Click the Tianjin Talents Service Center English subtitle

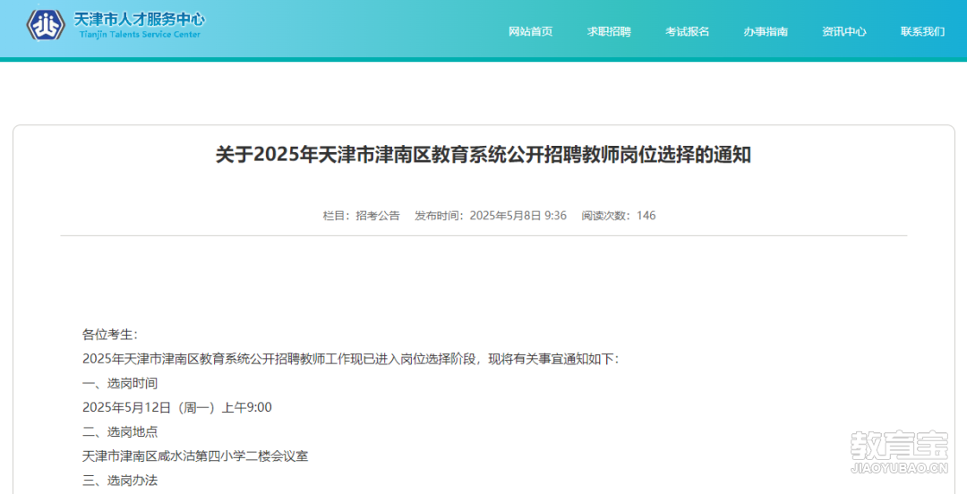[x=140, y=35]
